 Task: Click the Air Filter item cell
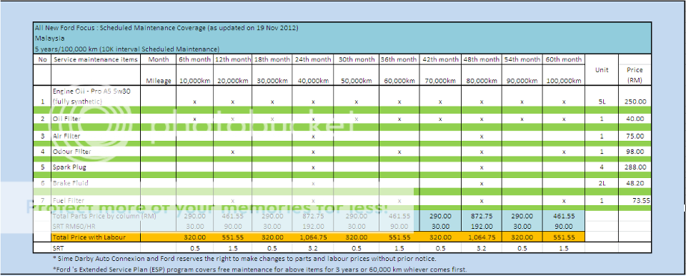point(96,137)
